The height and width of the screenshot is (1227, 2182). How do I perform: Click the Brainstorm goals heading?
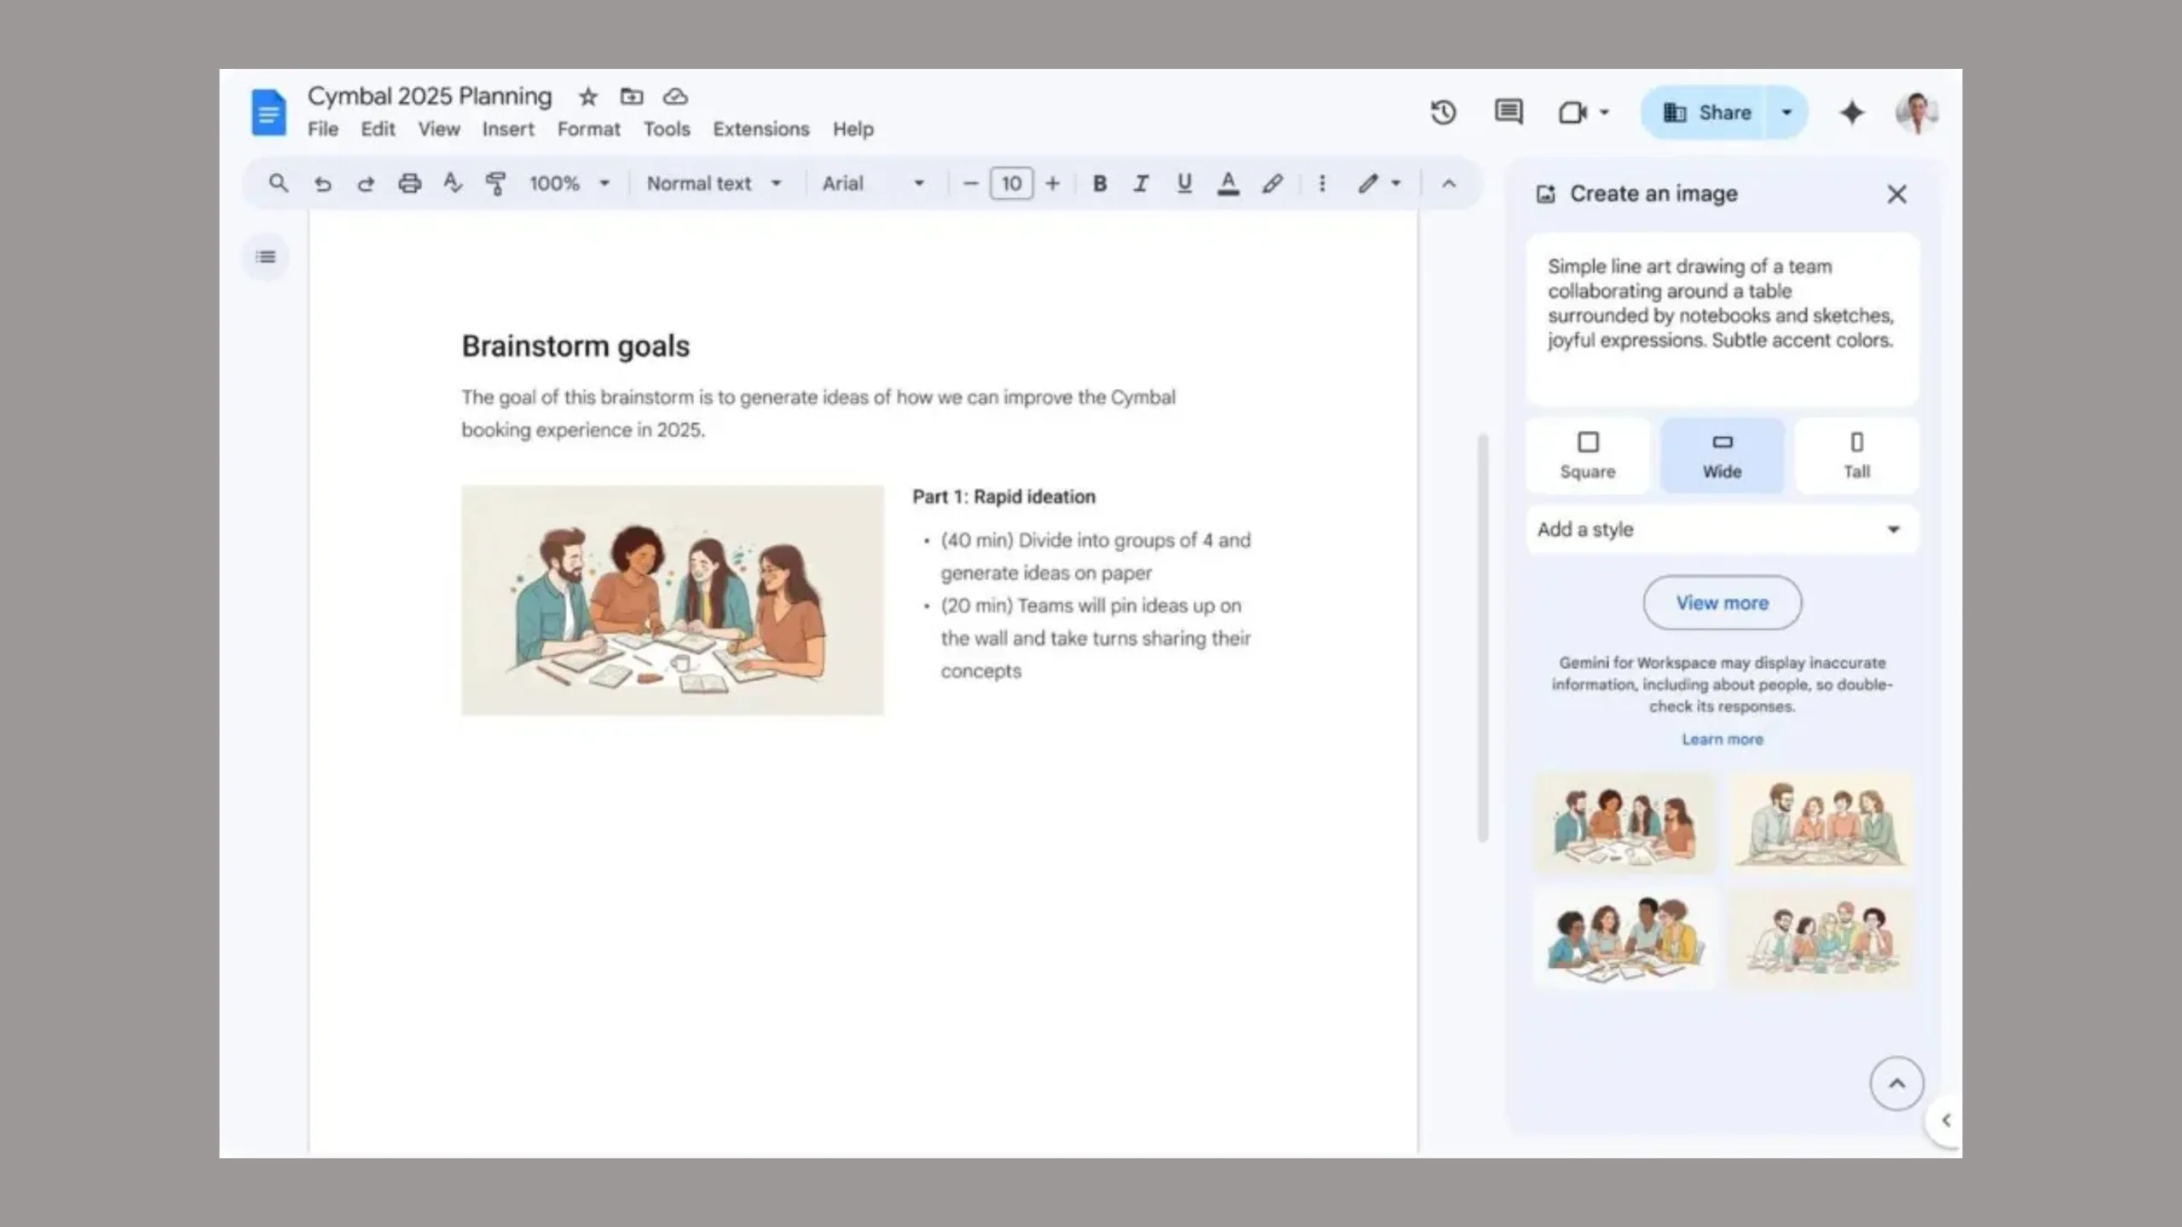[575, 346]
